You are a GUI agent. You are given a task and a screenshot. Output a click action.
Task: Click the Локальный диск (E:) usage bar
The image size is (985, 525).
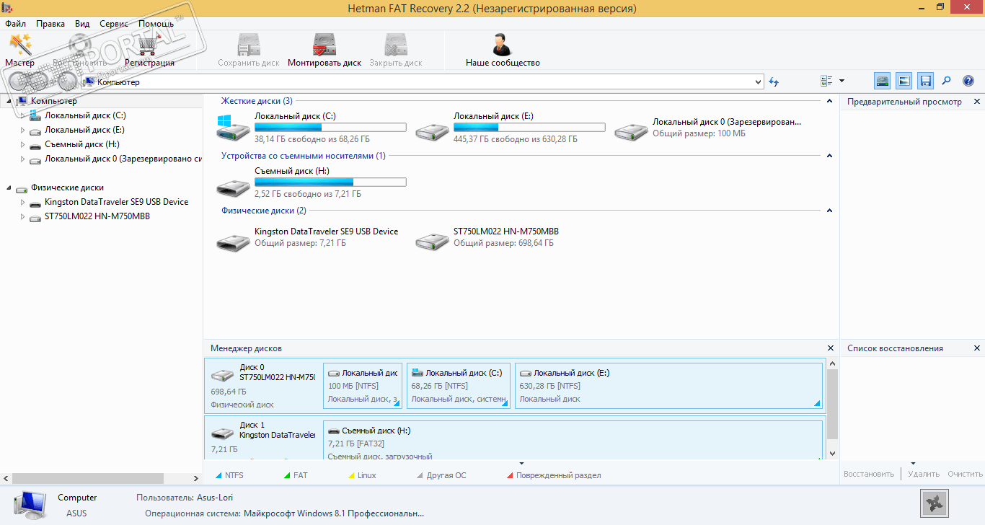point(529,128)
